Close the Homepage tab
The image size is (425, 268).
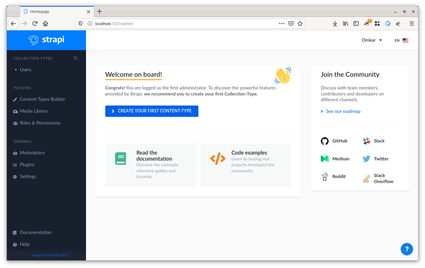88,12
